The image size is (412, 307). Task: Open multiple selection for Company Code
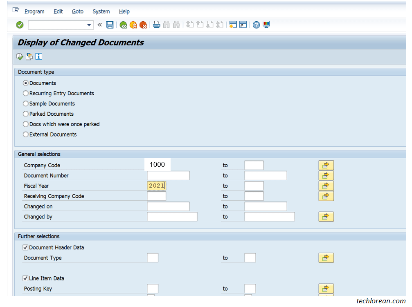[x=326, y=165]
